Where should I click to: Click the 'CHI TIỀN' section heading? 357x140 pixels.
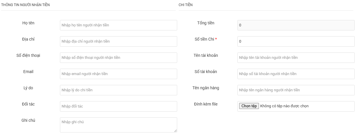point(186,5)
